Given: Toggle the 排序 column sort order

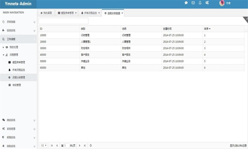Looking at the screenshot, I should pos(224,29).
